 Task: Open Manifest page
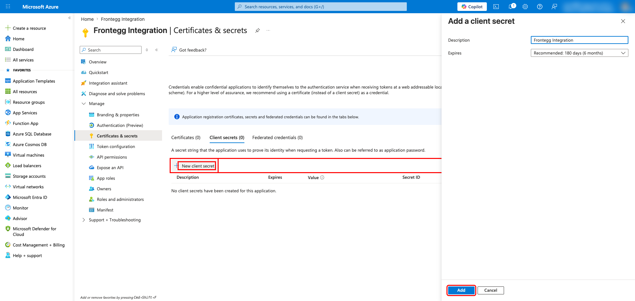click(x=105, y=210)
